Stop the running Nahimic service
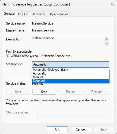This screenshot has width=117, height=134. click(x=44, y=92)
